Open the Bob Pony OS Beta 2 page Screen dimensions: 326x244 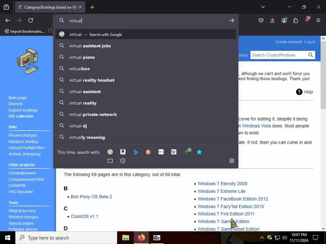91,197
